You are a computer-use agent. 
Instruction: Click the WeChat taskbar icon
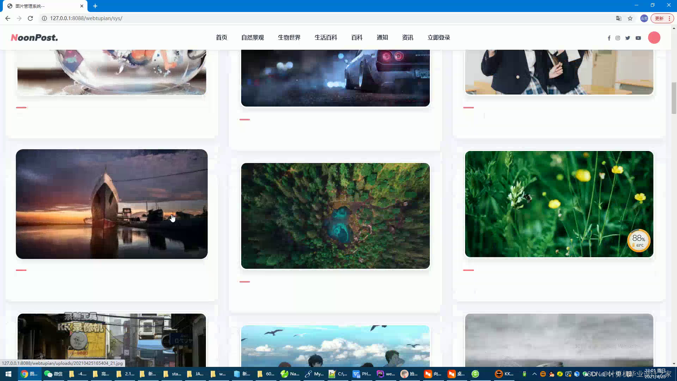click(x=53, y=374)
